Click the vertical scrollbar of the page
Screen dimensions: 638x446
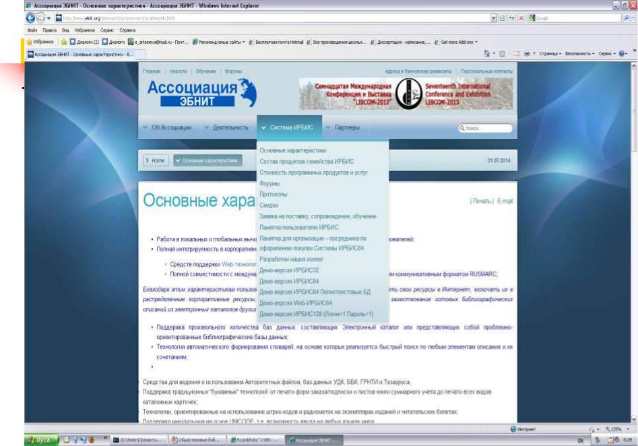pyautogui.click(x=634, y=243)
